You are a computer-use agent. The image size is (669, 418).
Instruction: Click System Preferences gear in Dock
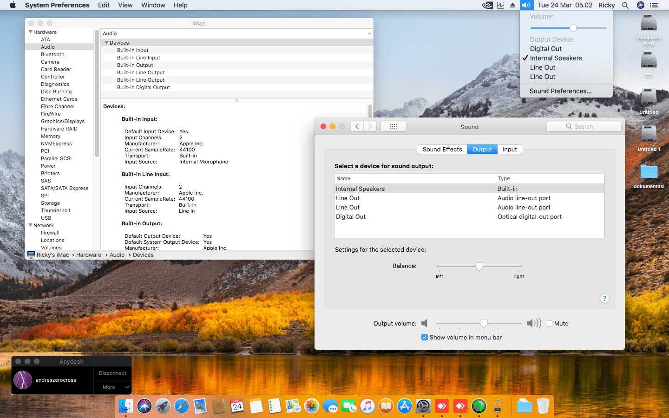[x=423, y=406]
